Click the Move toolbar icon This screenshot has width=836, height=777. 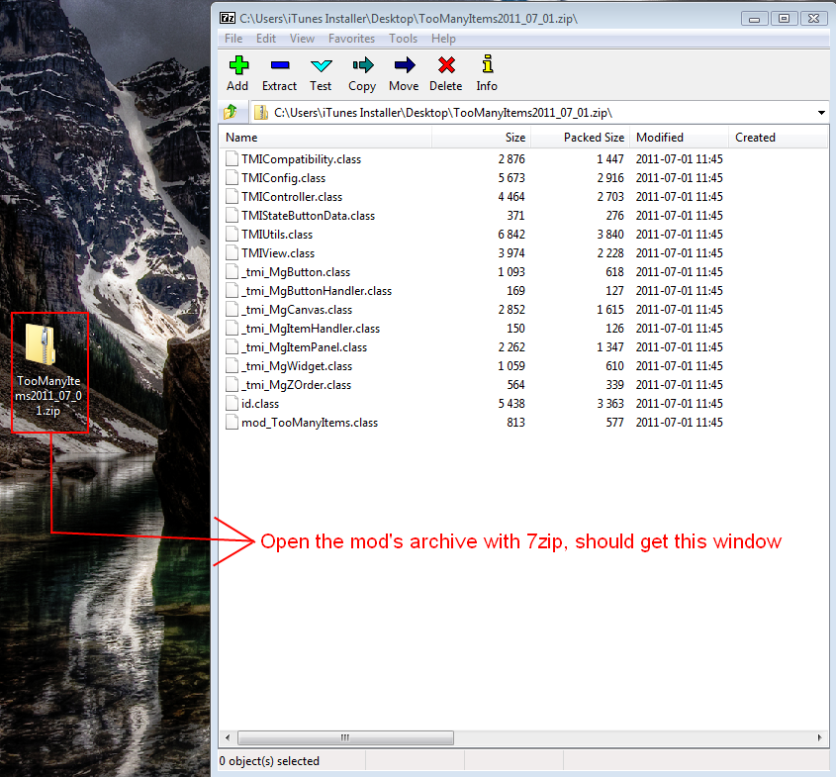[x=404, y=65]
